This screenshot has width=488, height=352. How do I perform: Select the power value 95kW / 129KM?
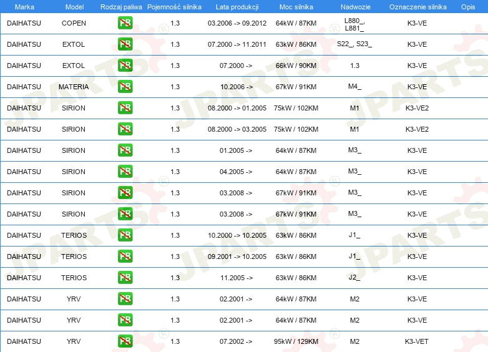tap(296, 341)
